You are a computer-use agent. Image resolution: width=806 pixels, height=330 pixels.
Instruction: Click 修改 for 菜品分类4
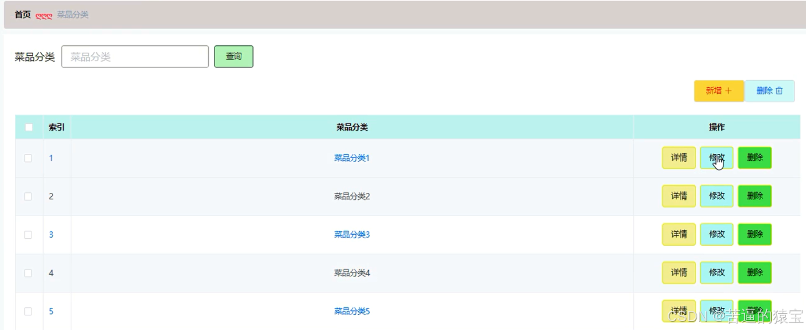pyautogui.click(x=717, y=273)
